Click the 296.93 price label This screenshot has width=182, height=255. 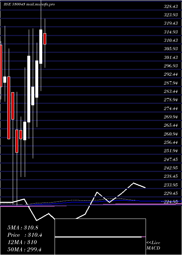(x=171, y=66)
